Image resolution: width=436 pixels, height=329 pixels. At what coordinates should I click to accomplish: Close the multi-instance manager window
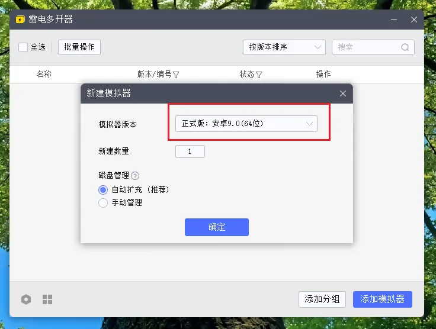[x=414, y=20]
